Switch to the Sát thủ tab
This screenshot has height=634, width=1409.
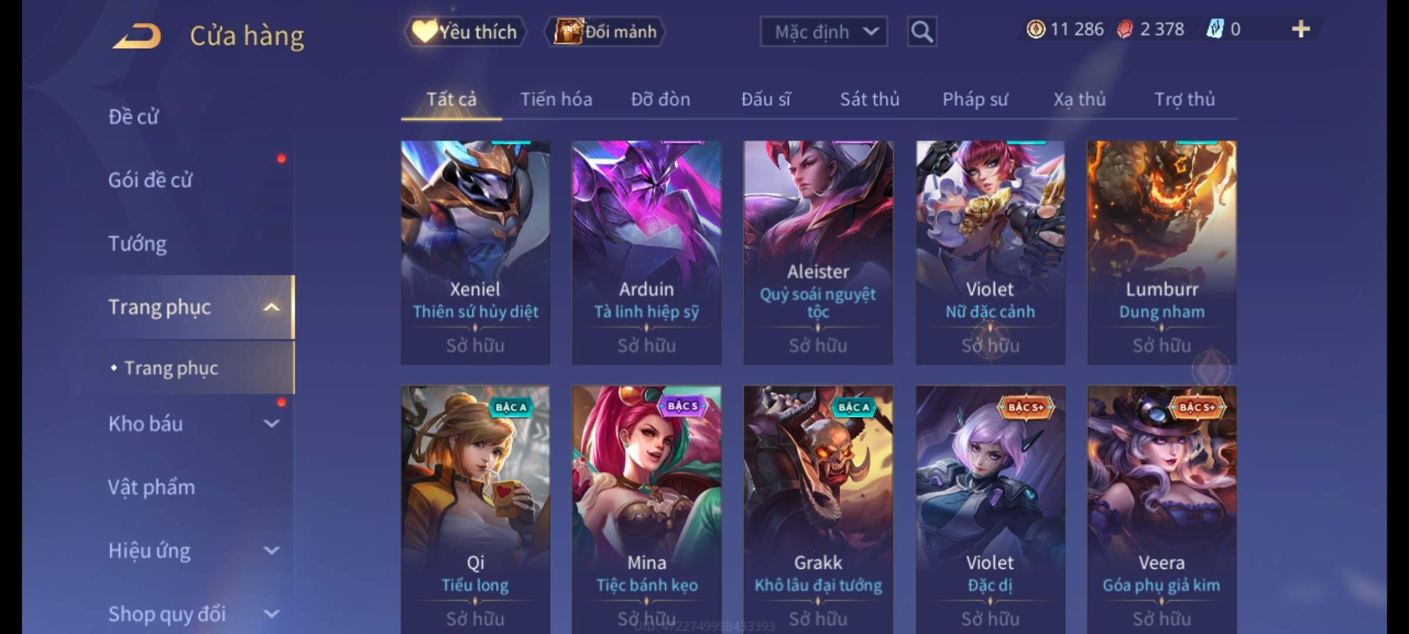(x=869, y=99)
